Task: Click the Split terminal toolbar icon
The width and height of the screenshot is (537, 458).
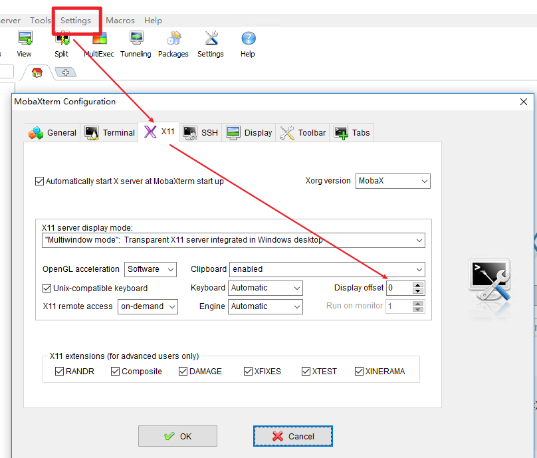Action: coord(62,45)
